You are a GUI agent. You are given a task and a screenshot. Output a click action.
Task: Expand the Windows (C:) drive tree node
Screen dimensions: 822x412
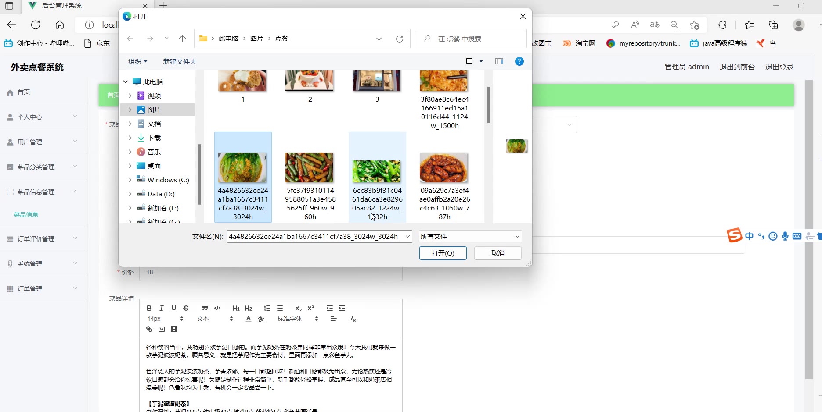tap(130, 180)
